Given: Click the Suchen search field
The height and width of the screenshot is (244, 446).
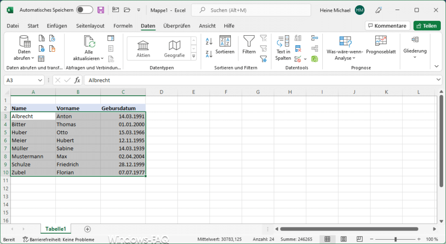Looking at the screenshot, I should click(x=251, y=10).
